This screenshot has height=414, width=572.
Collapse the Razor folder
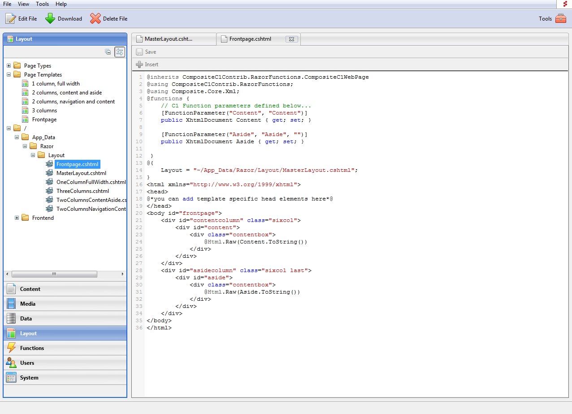click(x=25, y=146)
